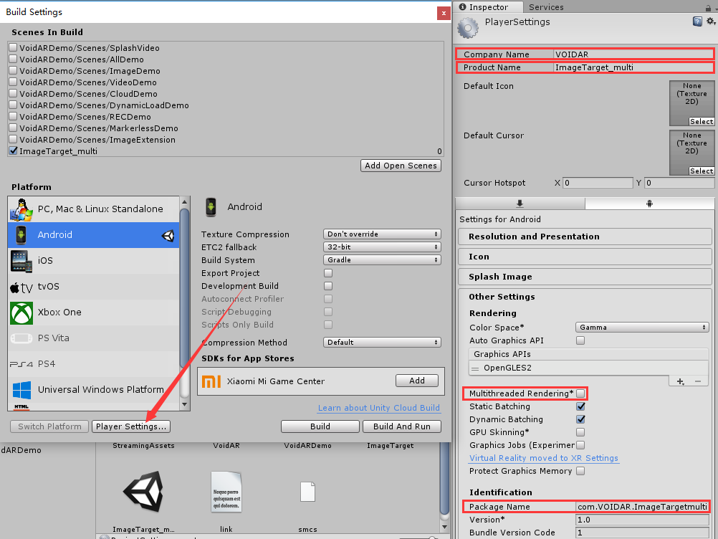Expand Resolution and Presentation section
The image size is (718, 539).
click(585, 237)
